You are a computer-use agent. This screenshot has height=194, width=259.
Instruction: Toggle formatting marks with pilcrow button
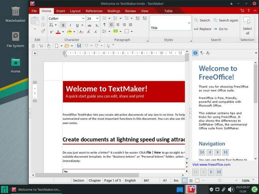[x=104, y=25]
